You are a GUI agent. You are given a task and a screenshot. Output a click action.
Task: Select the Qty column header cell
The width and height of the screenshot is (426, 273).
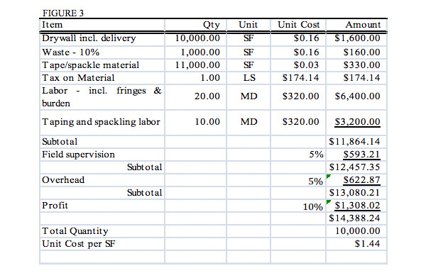tap(196, 25)
